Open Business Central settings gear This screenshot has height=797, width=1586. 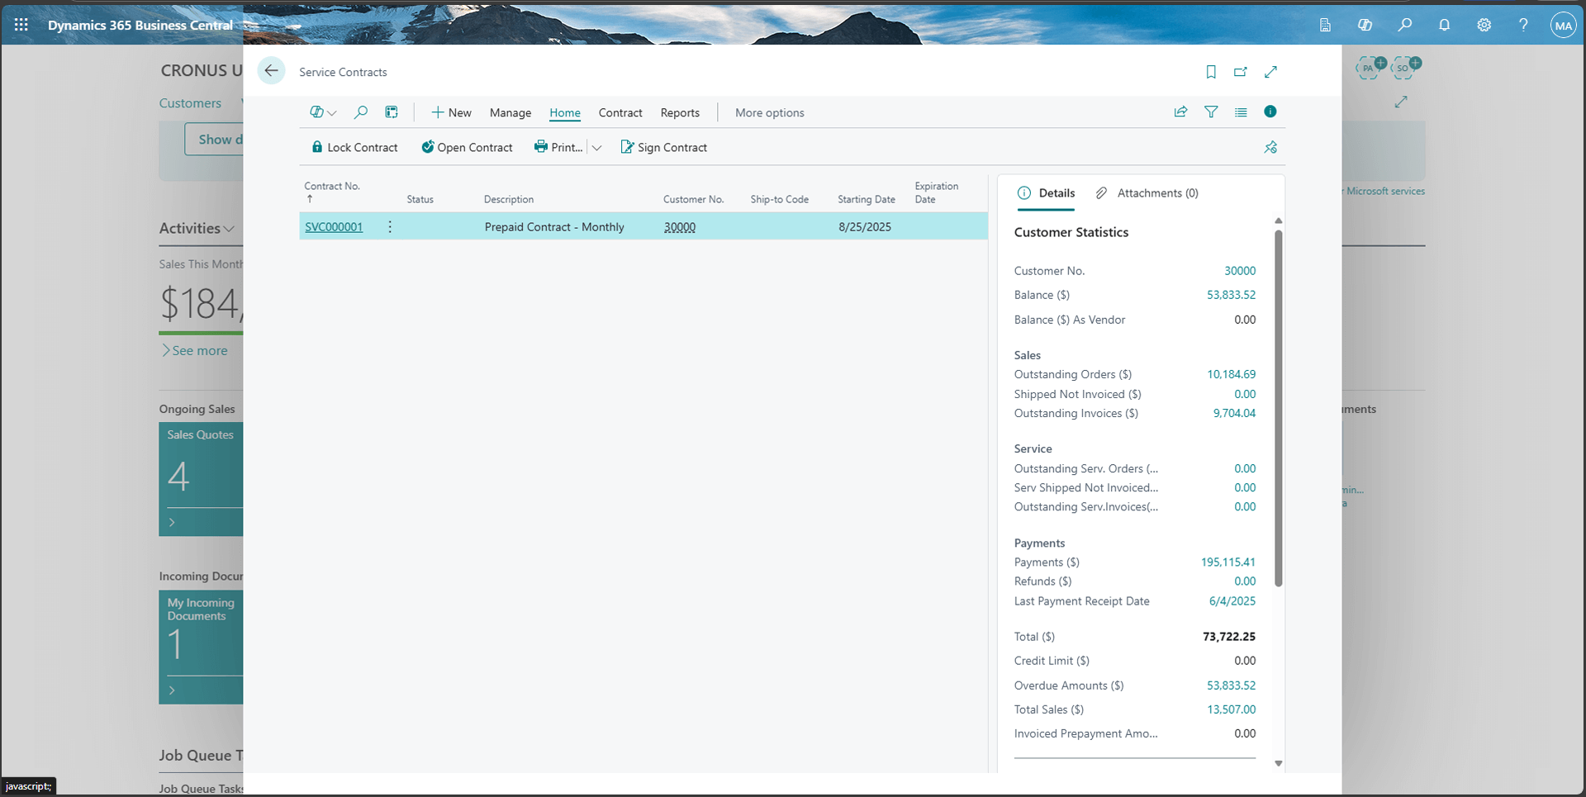(1484, 25)
